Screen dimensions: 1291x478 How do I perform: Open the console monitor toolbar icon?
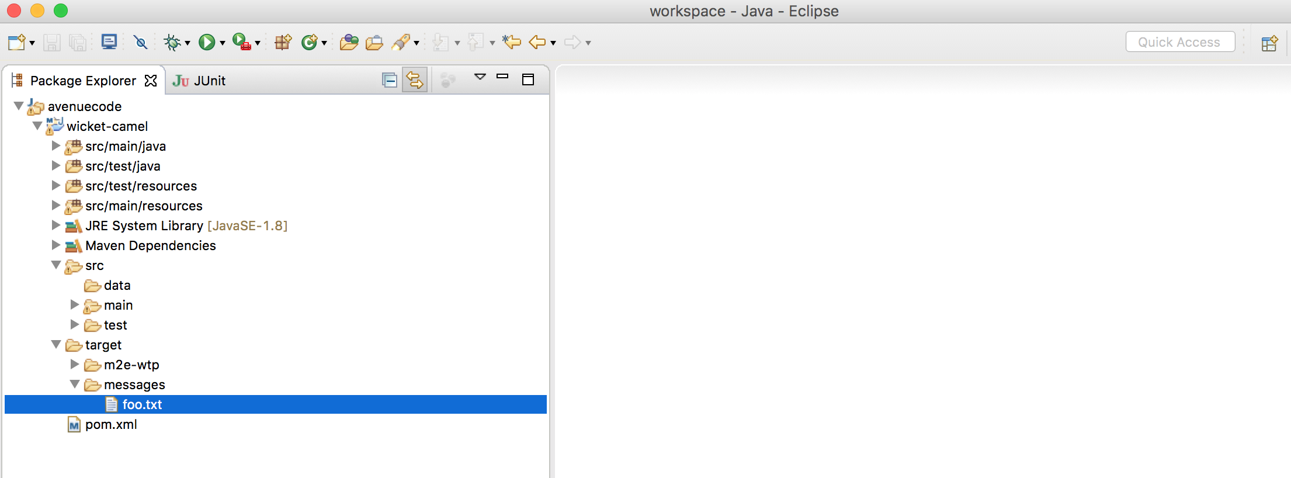click(109, 41)
